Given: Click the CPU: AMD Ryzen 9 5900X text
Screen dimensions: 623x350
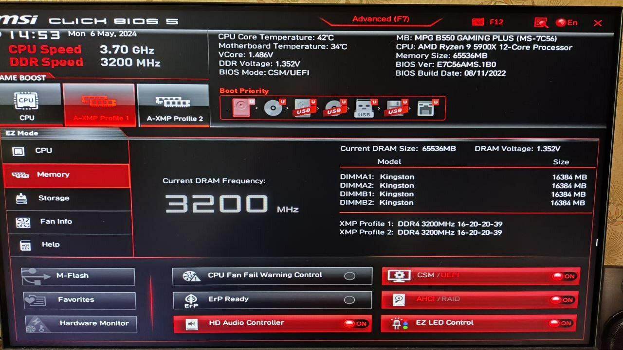Looking at the screenshot, I should tap(484, 47).
